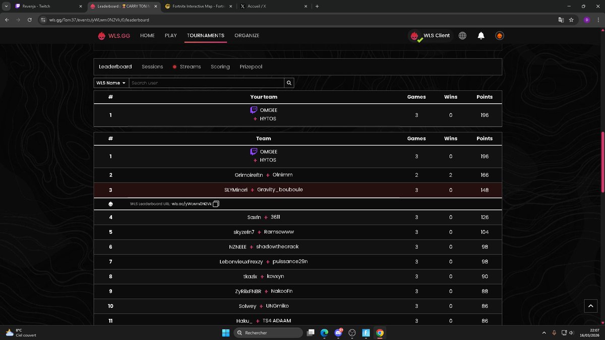Open Microsoft Edge from taskbar

point(325,332)
